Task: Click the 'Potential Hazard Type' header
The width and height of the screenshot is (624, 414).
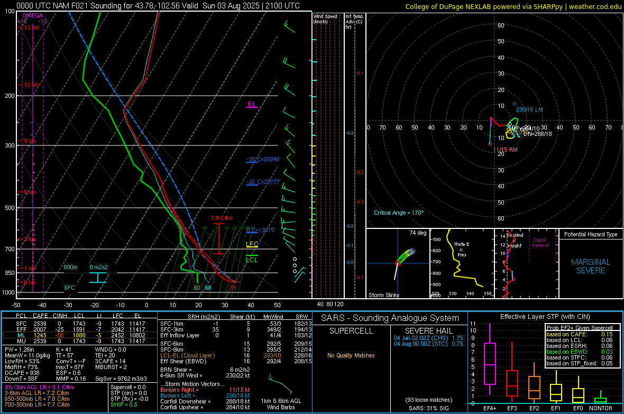Action: point(591,234)
